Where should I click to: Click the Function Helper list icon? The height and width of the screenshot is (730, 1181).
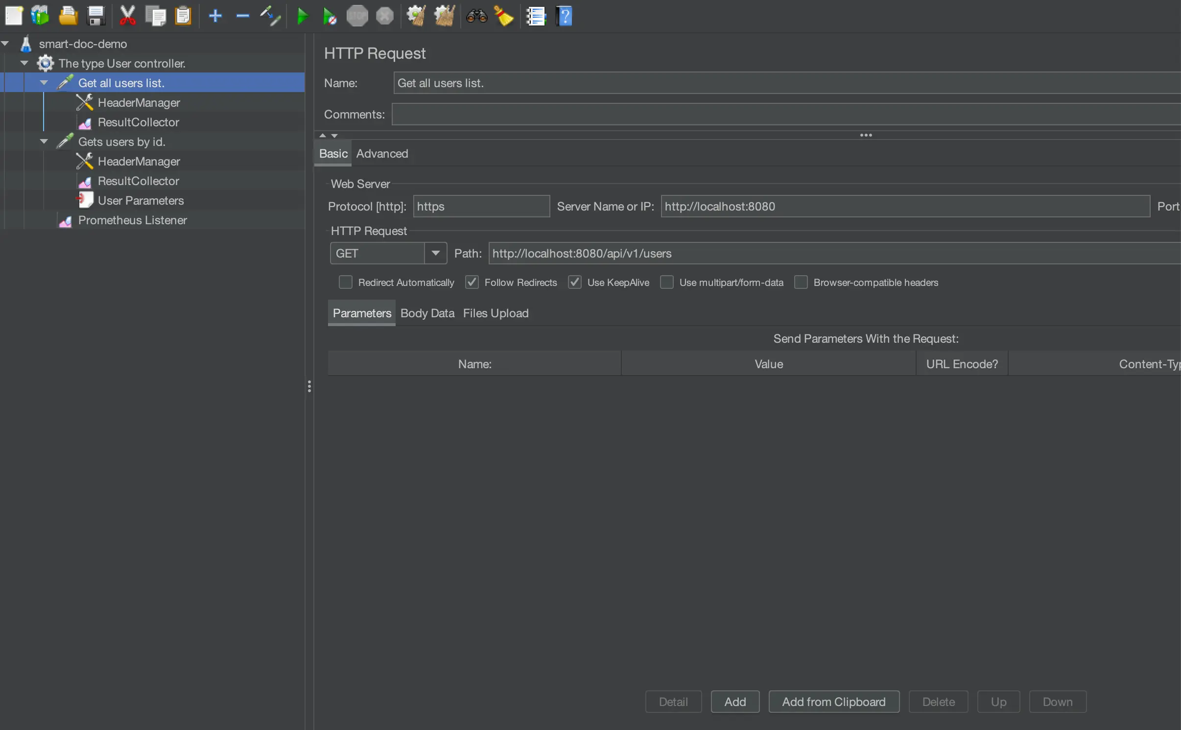point(536,16)
